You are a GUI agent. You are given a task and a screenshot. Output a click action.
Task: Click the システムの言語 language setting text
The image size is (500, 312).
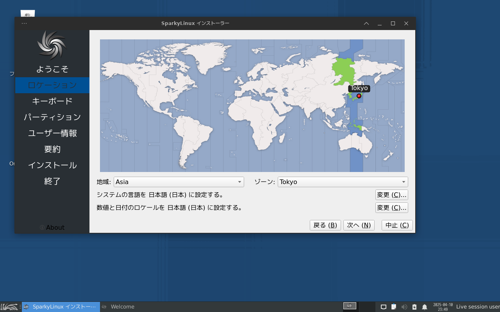coord(160,195)
